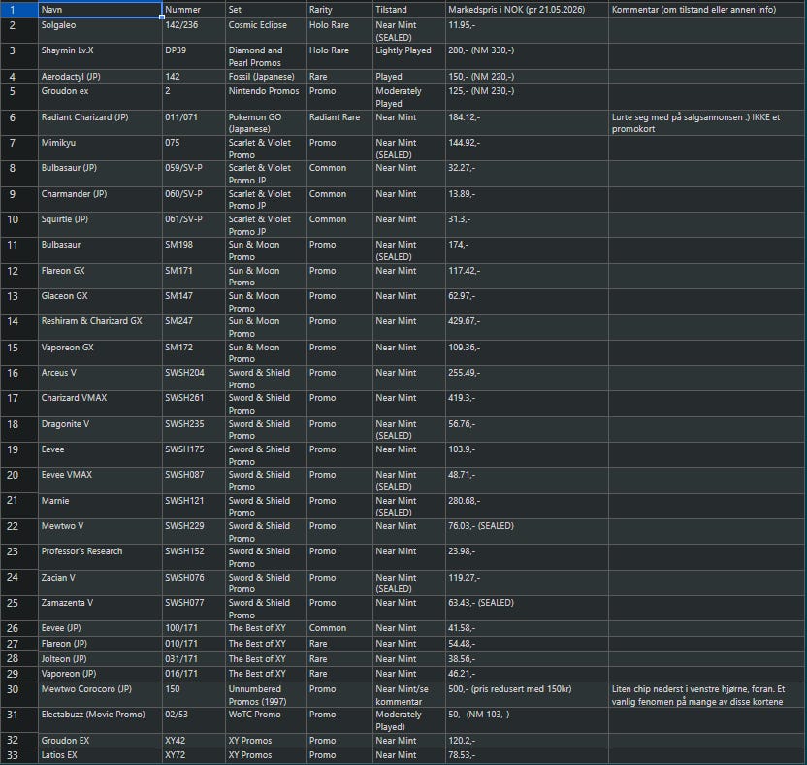The width and height of the screenshot is (807, 765).
Task: Select the 'Shaymin Lv.X' cell
Action: (x=100, y=56)
